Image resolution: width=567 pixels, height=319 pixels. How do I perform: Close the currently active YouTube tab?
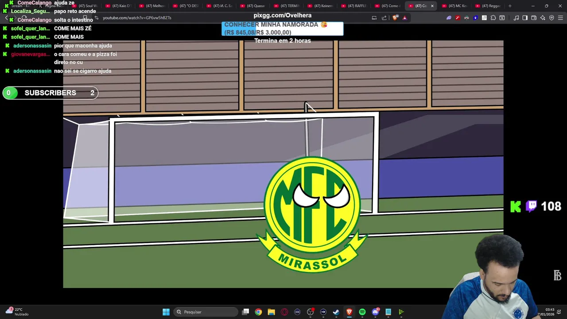tap(432, 6)
